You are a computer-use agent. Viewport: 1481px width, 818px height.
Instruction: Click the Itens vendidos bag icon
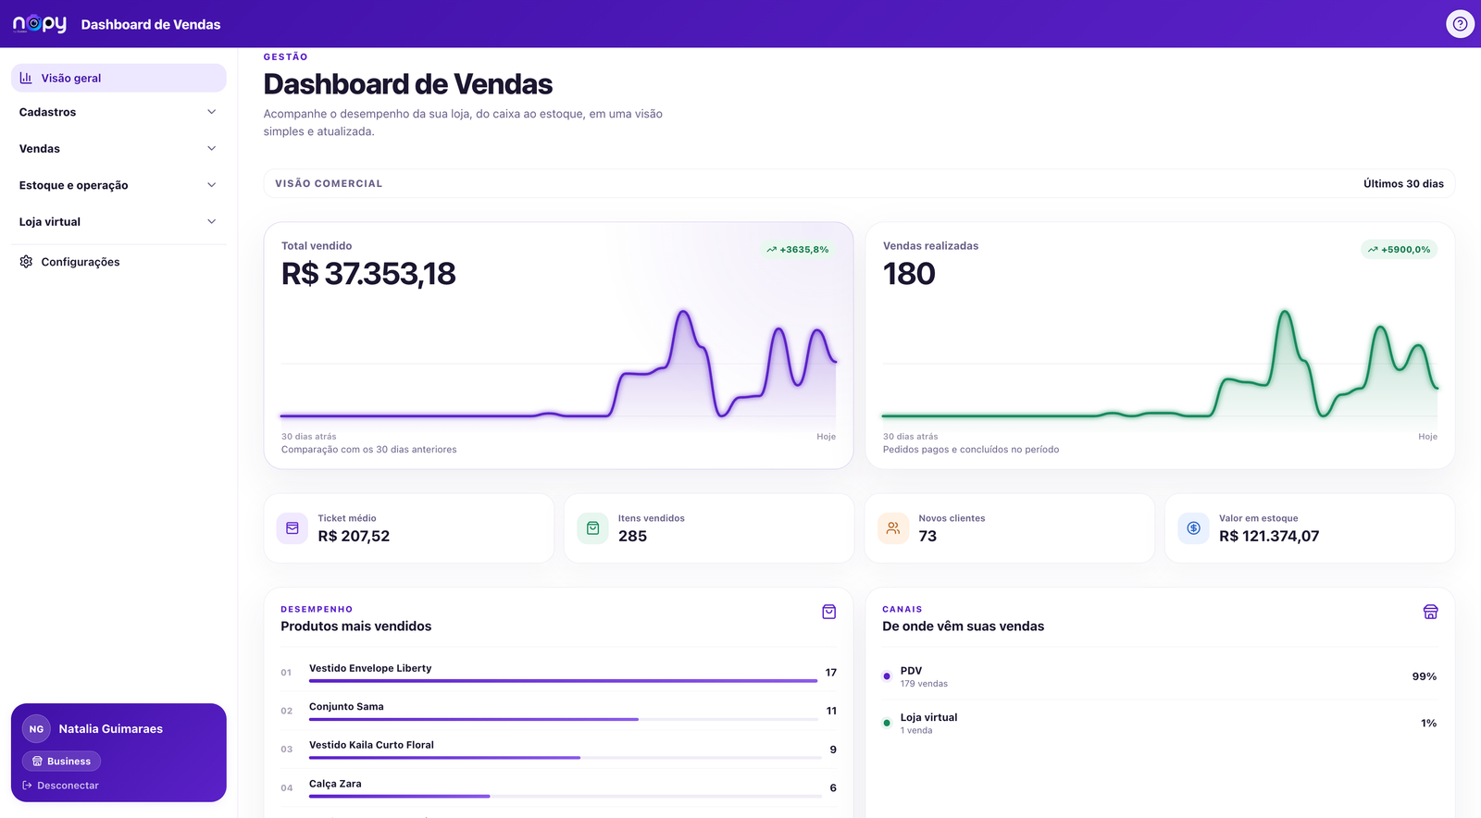(592, 528)
